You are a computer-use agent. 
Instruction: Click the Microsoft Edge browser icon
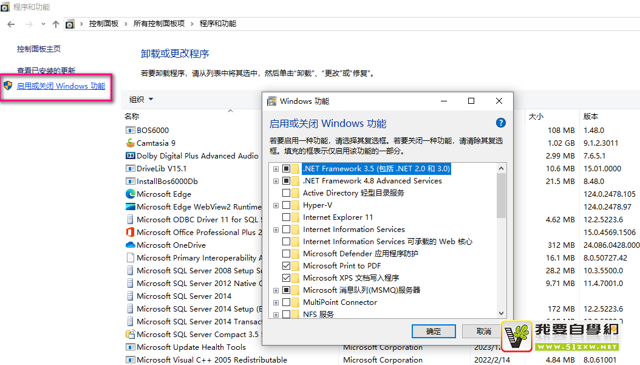[x=130, y=194]
